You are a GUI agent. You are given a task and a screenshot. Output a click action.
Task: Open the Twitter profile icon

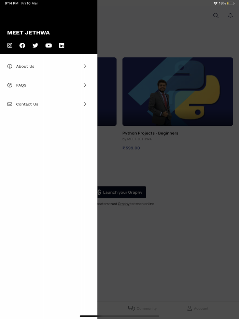[x=35, y=45]
